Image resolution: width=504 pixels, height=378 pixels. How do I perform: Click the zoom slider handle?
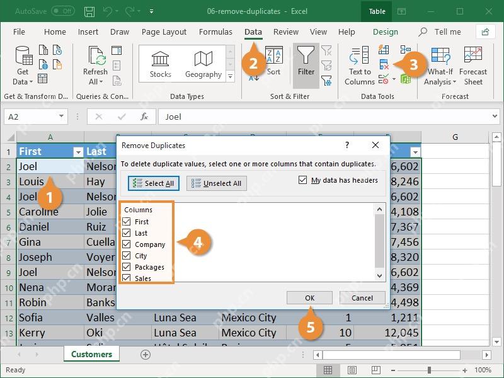[x=429, y=370]
